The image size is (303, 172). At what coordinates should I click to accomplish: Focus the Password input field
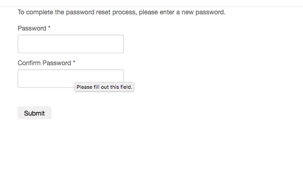tap(71, 44)
